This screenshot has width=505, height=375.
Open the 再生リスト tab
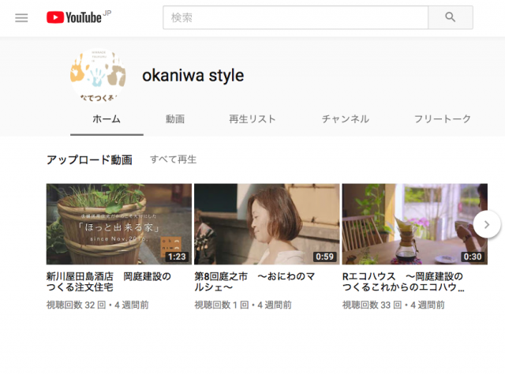coord(252,119)
